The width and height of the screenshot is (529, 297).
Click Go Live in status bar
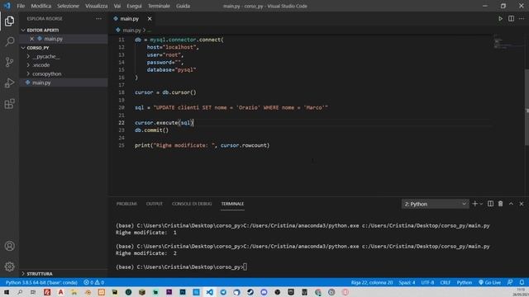pyautogui.click(x=489, y=282)
